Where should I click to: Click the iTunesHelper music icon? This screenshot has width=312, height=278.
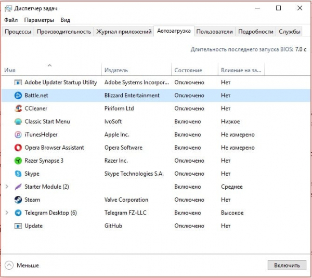18,135
